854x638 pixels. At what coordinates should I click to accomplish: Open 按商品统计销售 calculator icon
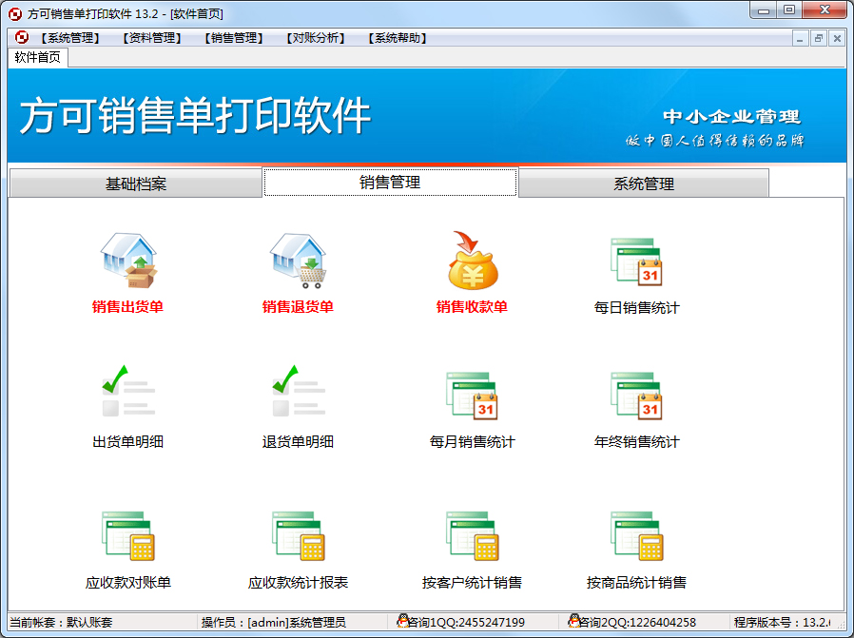coord(636,536)
